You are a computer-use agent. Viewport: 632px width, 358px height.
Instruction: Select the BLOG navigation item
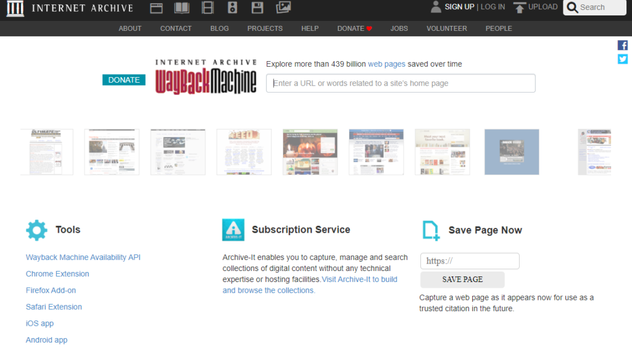pos(219,28)
